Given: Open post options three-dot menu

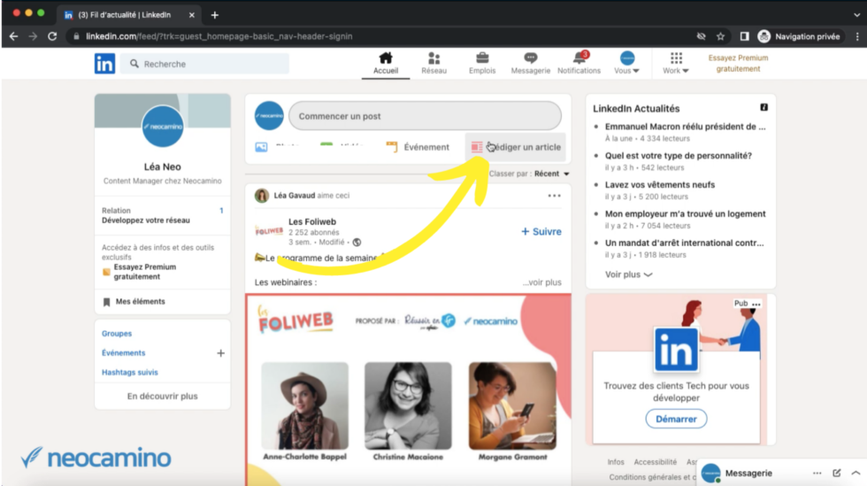Looking at the screenshot, I should pos(554,196).
